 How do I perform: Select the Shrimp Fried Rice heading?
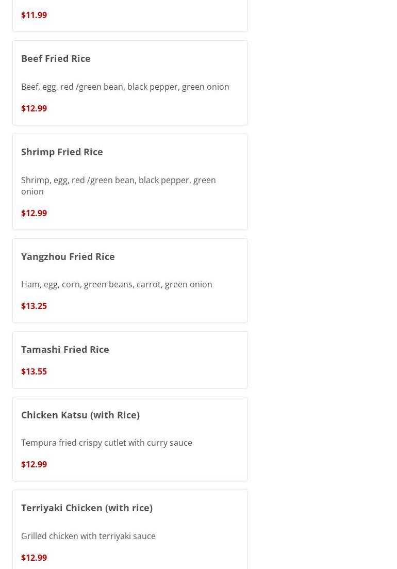[x=62, y=152]
